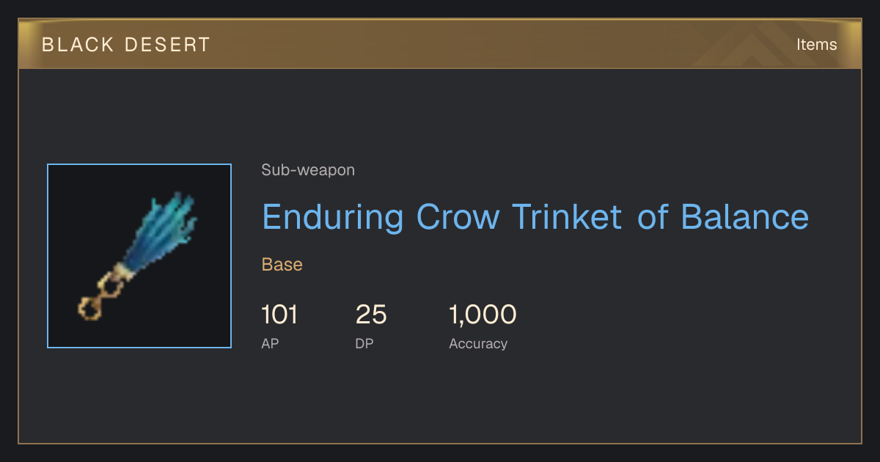Click the blue-bordered item thumbnail frame
The height and width of the screenshot is (462, 880).
tap(139, 256)
